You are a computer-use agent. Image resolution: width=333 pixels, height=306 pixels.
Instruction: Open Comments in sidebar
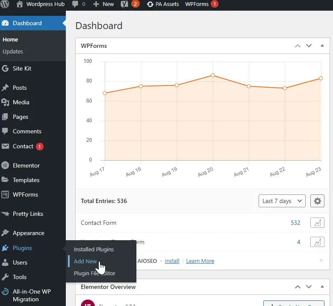tap(33, 131)
